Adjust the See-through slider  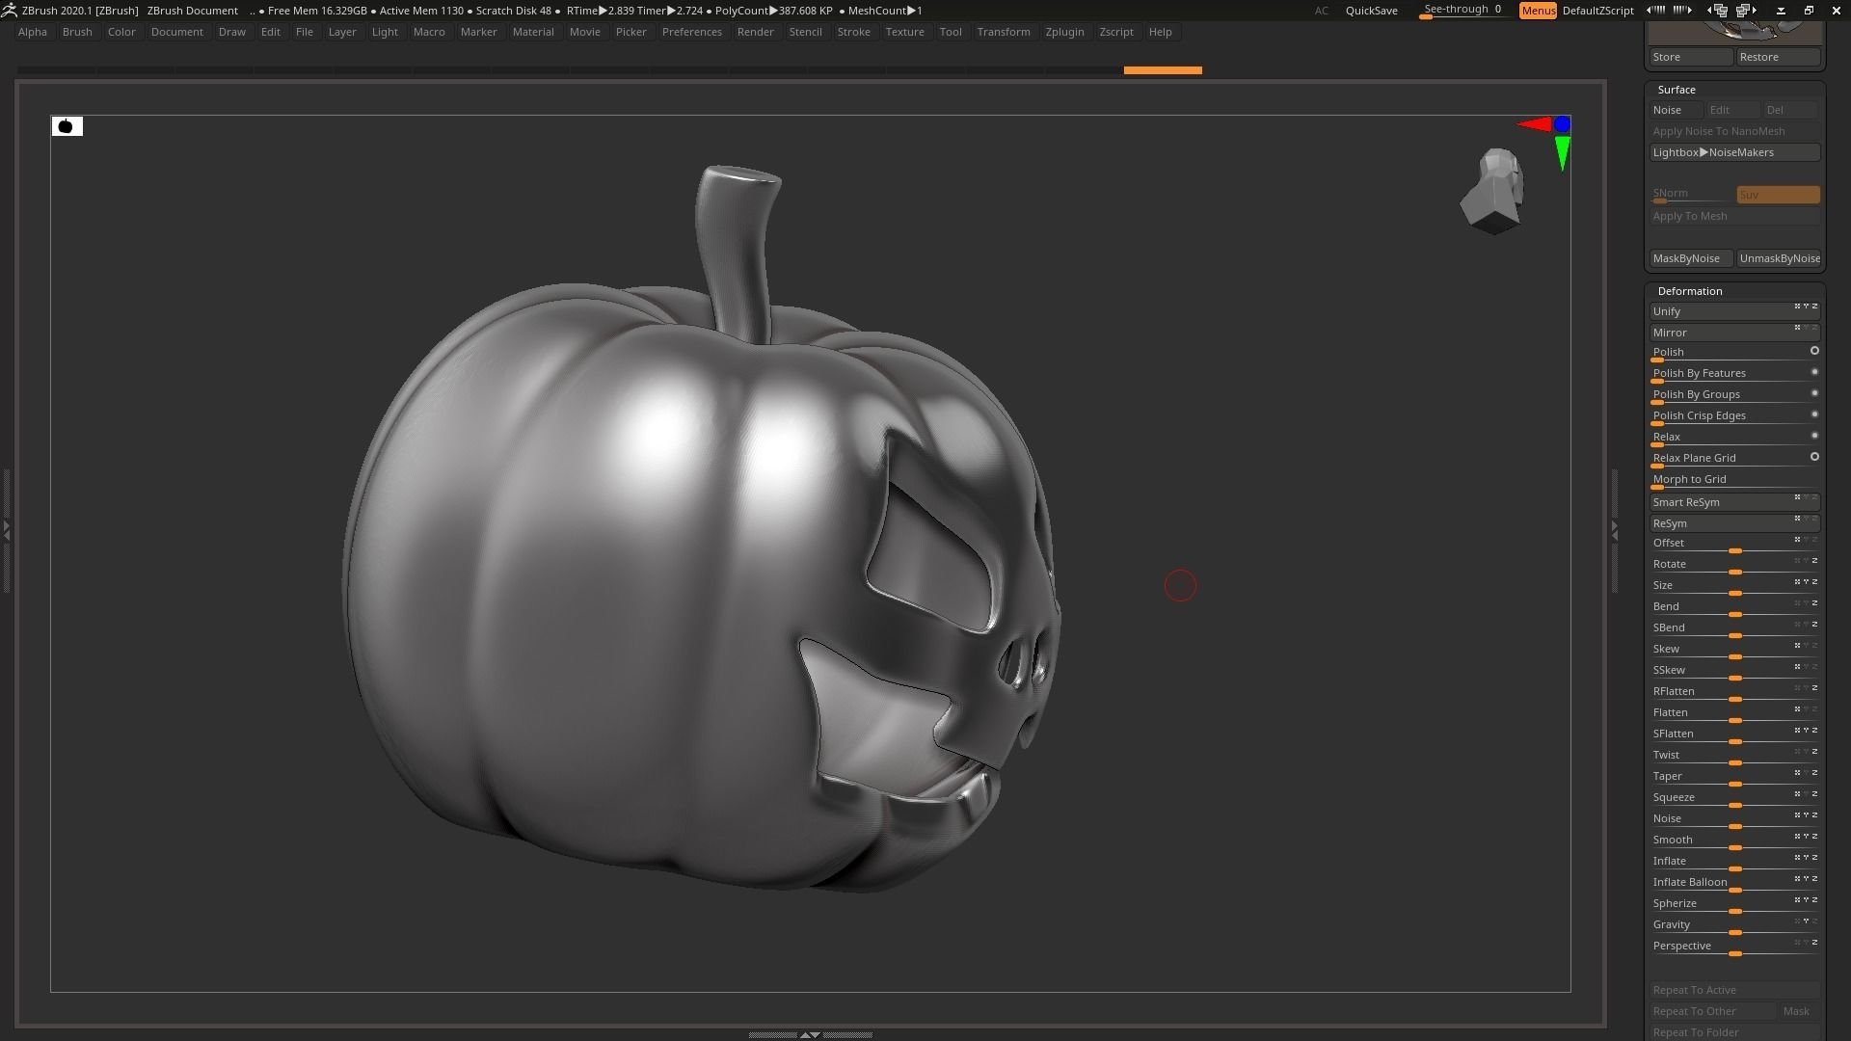click(x=1462, y=11)
